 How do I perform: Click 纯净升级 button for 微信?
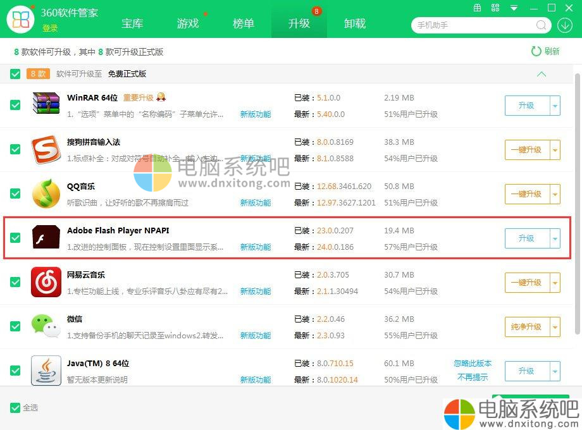tap(527, 327)
